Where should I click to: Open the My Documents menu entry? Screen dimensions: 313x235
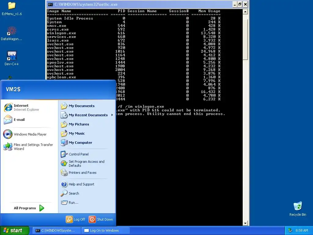pyautogui.click(x=82, y=106)
